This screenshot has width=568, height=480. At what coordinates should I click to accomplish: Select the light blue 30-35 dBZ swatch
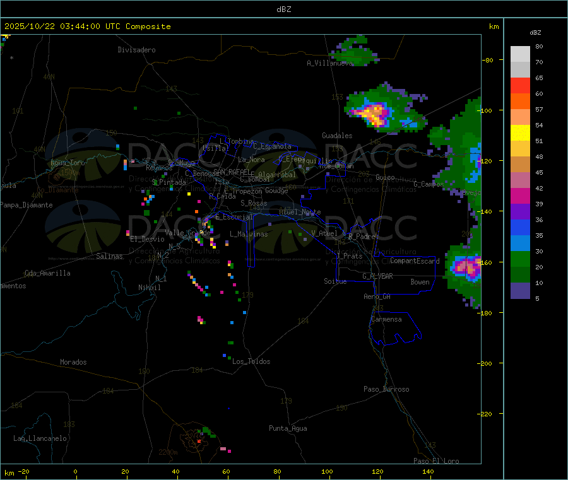tap(520, 243)
